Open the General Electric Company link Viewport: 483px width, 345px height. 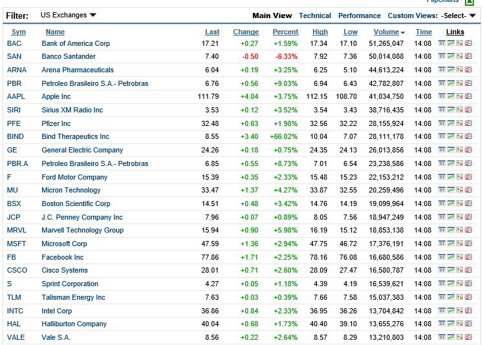point(82,150)
